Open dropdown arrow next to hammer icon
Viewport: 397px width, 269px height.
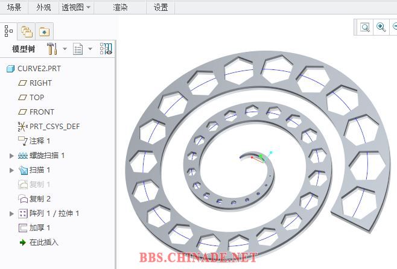pos(65,49)
